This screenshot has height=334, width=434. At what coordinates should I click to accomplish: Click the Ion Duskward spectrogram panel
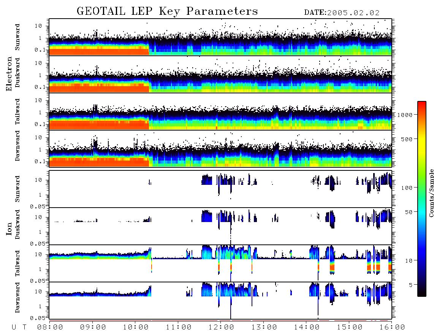pos(220,226)
